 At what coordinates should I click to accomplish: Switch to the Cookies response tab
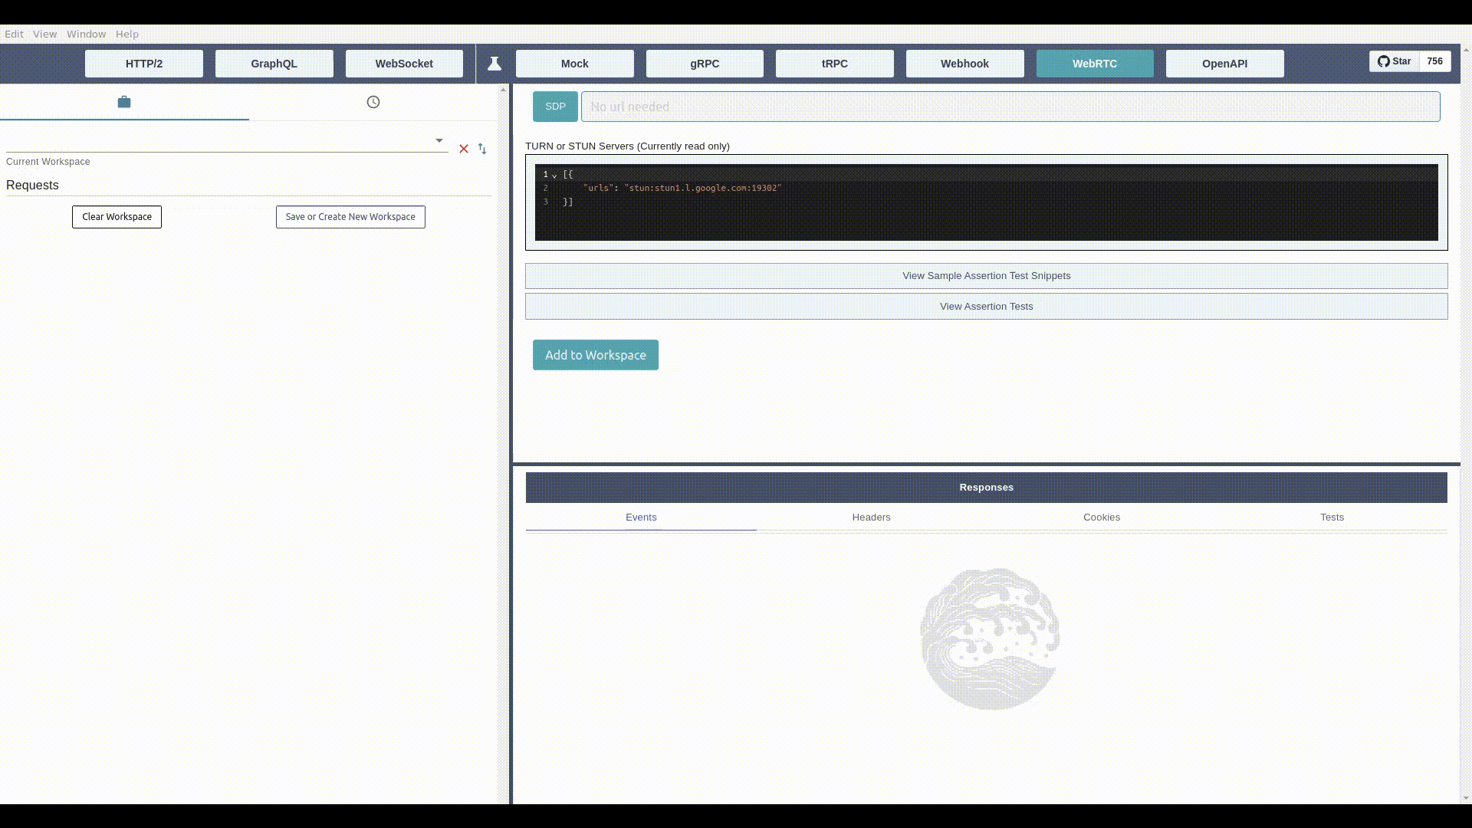(1101, 517)
